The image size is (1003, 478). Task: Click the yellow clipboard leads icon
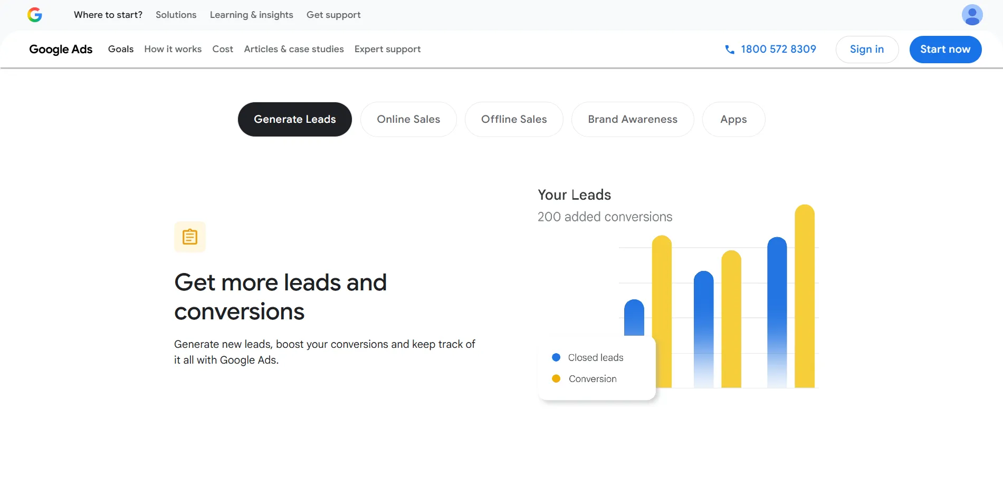[190, 237]
